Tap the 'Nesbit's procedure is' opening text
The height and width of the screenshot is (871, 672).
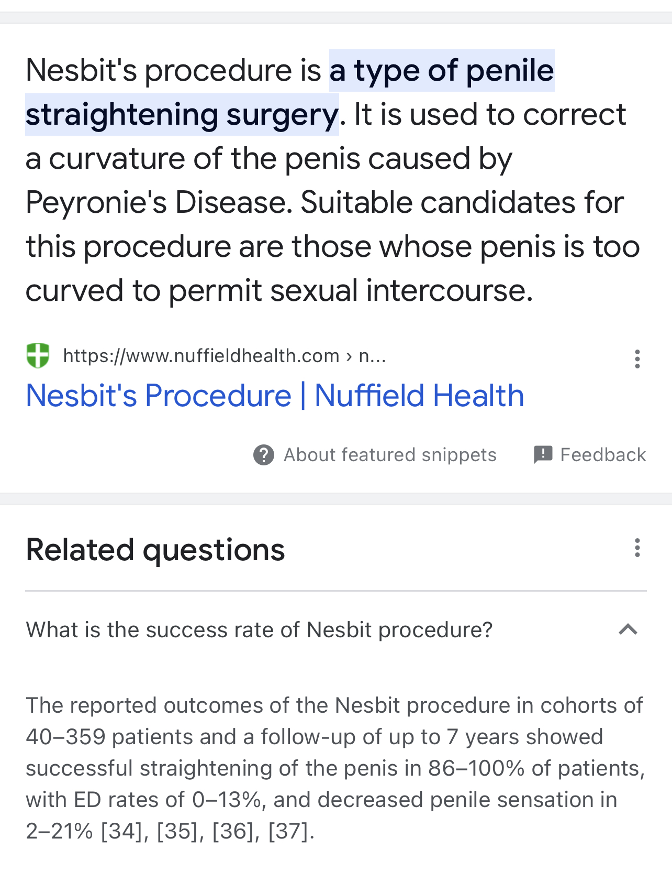173,70
